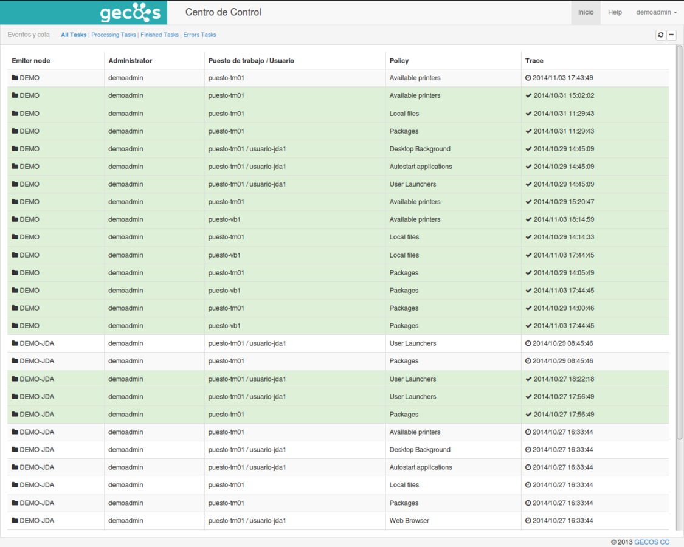Click the folder icon beside the first DEMO-JDA row
Viewport: 684px width, 547px height.
point(16,343)
